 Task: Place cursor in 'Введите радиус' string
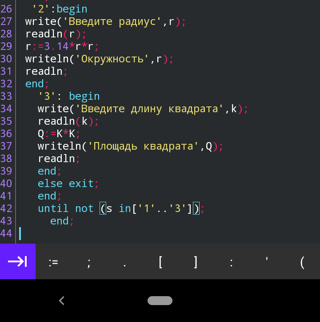tap(117, 21)
